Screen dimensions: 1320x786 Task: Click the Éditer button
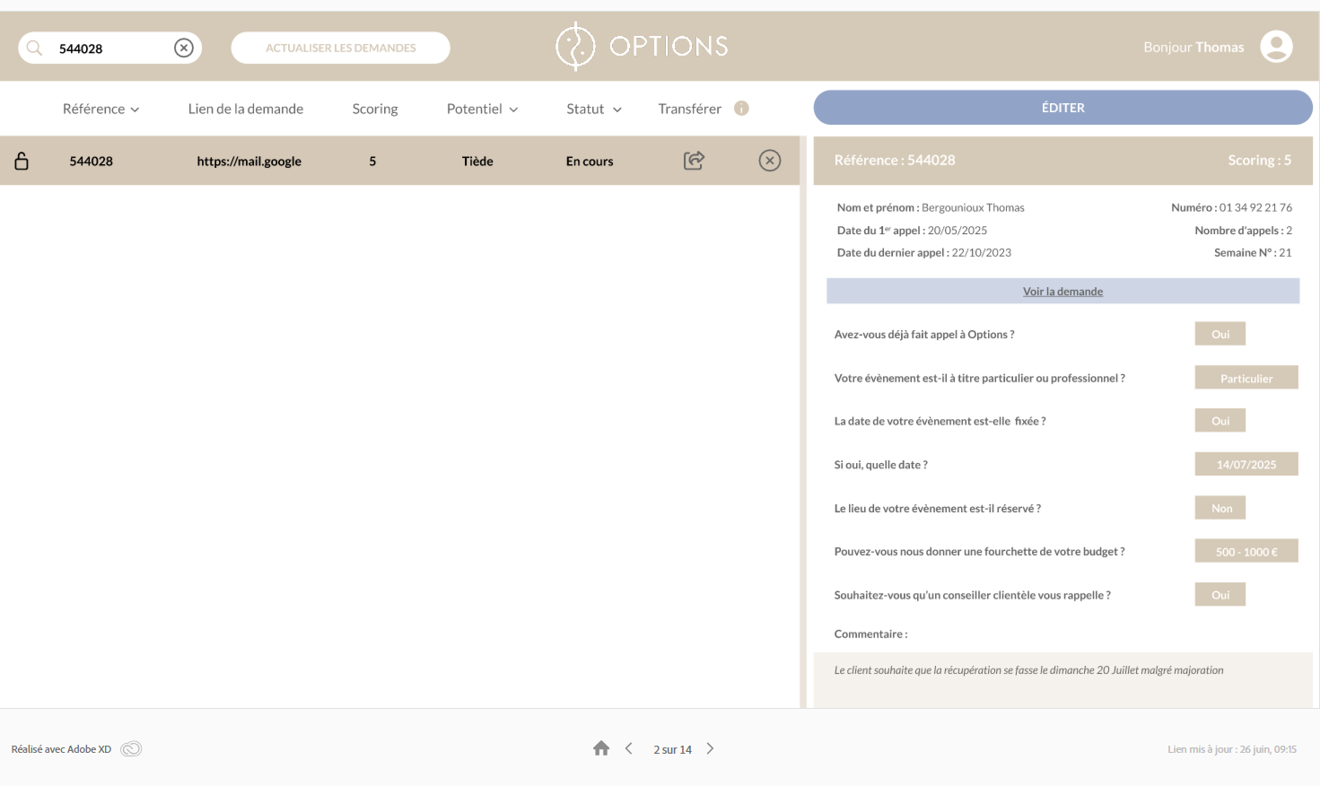[x=1062, y=108]
